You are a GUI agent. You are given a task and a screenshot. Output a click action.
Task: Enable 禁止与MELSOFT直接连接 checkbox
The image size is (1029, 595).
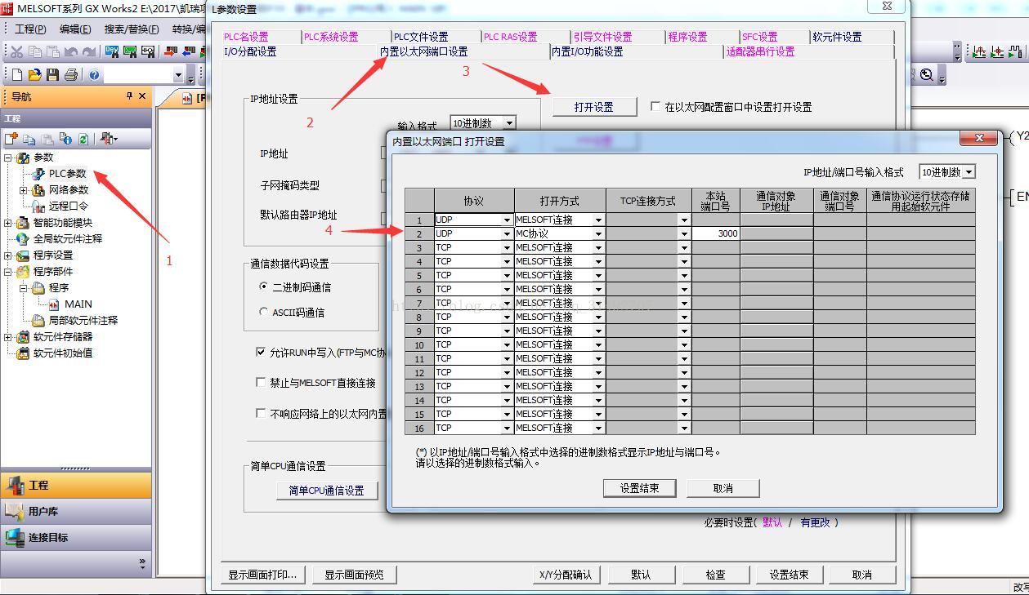(x=261, y=382)
